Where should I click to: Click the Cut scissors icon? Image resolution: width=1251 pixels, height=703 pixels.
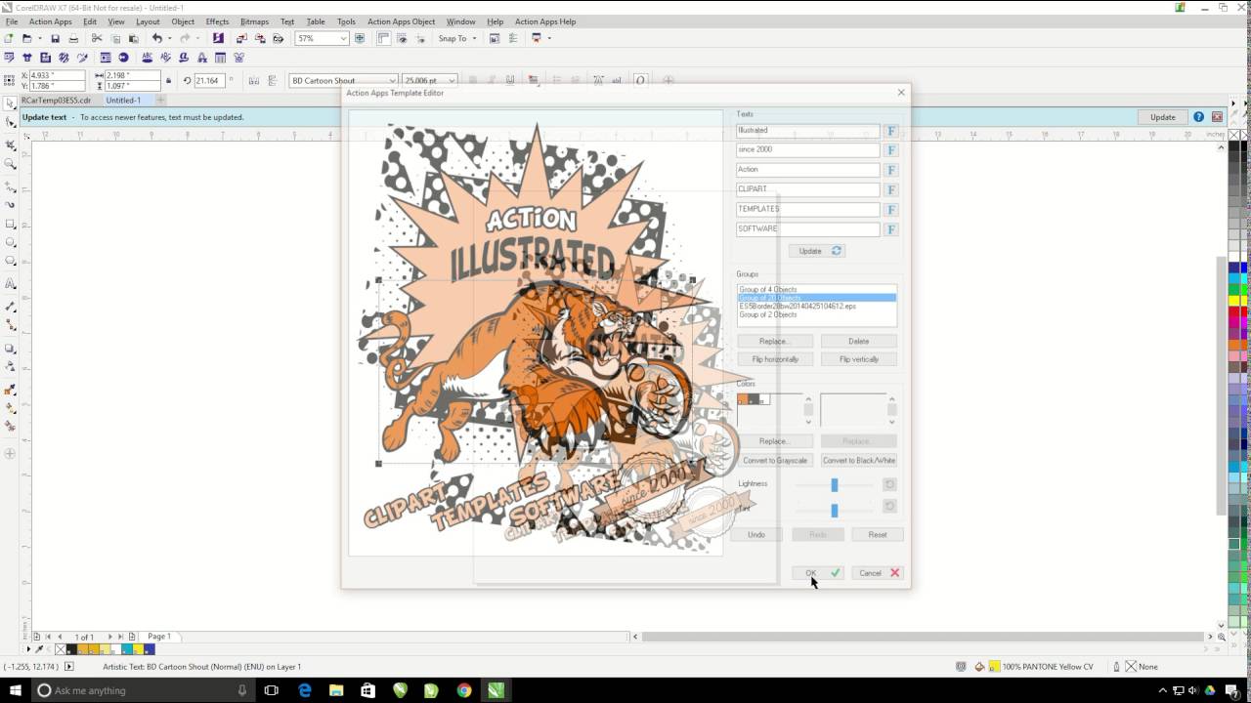pos(97,38)
